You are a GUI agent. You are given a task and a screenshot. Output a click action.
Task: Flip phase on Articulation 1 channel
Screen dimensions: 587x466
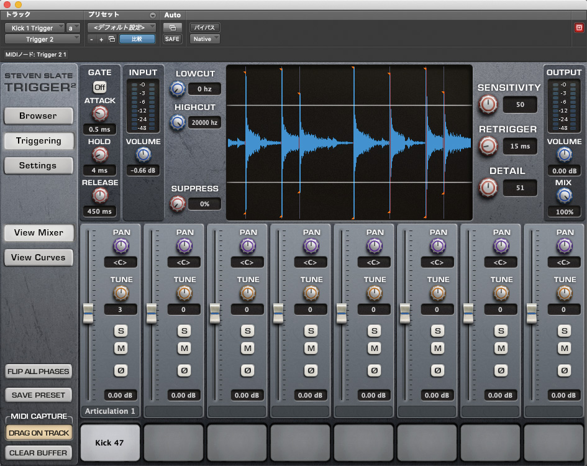121,370
